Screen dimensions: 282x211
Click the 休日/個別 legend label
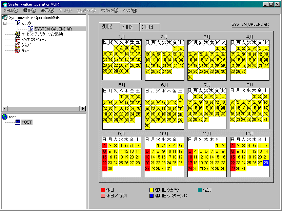tap(117, 196)
